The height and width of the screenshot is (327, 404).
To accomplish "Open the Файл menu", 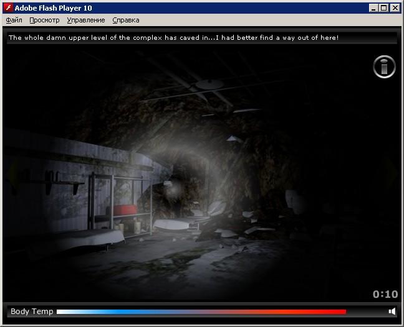I will [x=14, y=20].
